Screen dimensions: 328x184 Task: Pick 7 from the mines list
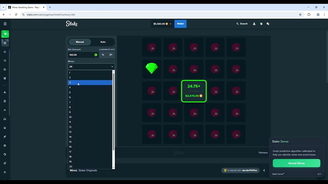click(90, 102)
